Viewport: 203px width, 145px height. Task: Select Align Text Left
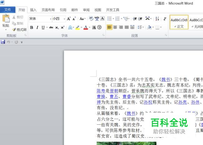110,27
